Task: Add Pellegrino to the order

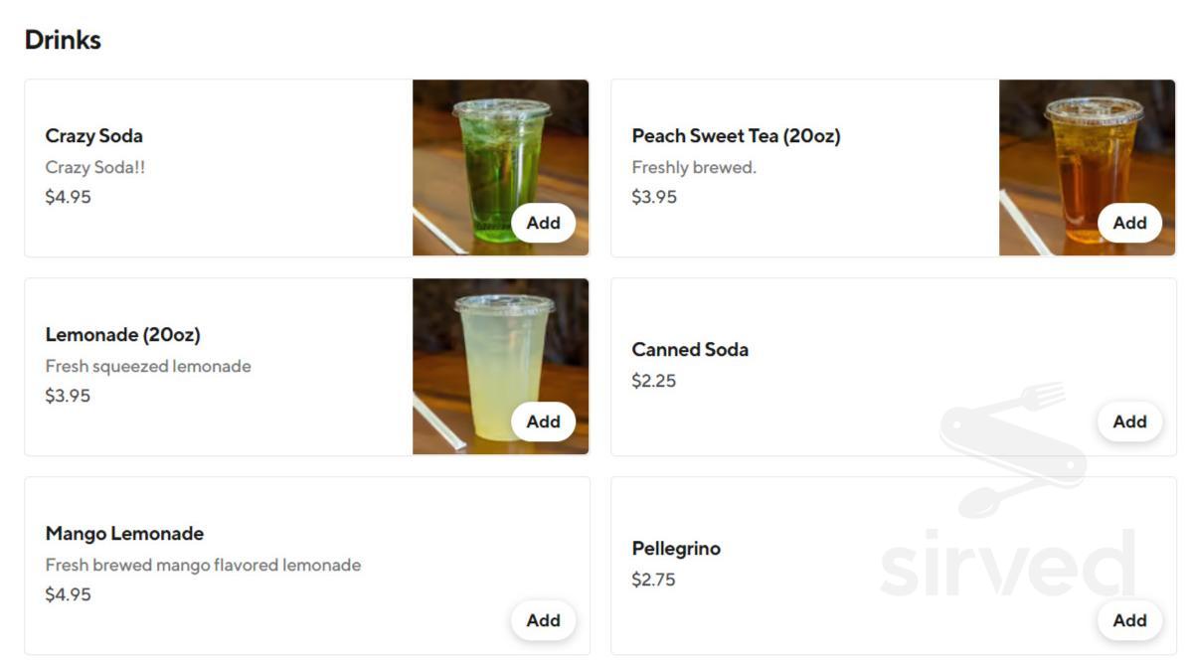Action: (x=1129, y=620)
